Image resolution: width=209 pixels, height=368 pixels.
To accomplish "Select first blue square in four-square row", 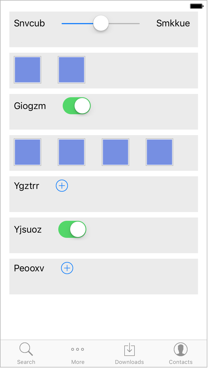I will tap(28, 152).
